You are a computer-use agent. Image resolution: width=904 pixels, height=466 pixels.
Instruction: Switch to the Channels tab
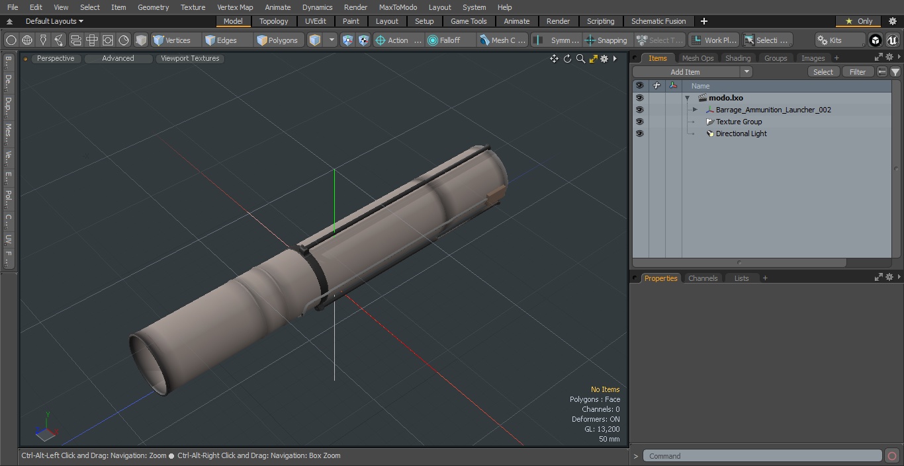point(703,278)
